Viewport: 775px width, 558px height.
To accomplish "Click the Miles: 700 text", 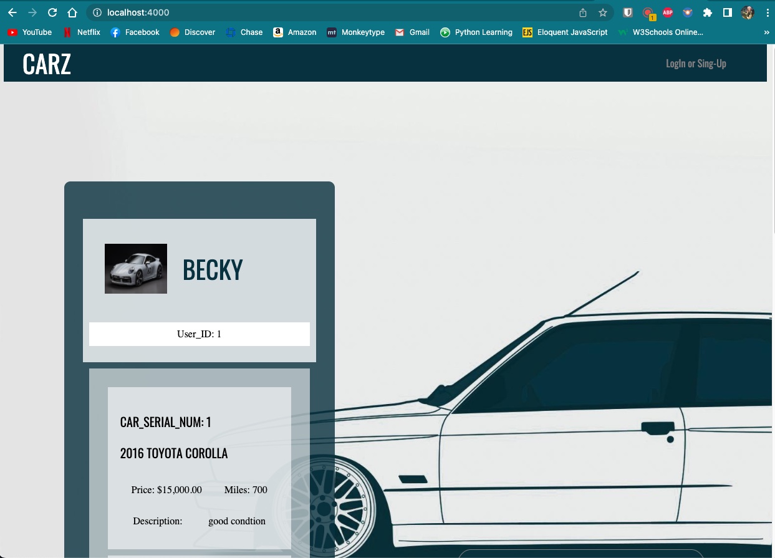I will pos(246,490).
